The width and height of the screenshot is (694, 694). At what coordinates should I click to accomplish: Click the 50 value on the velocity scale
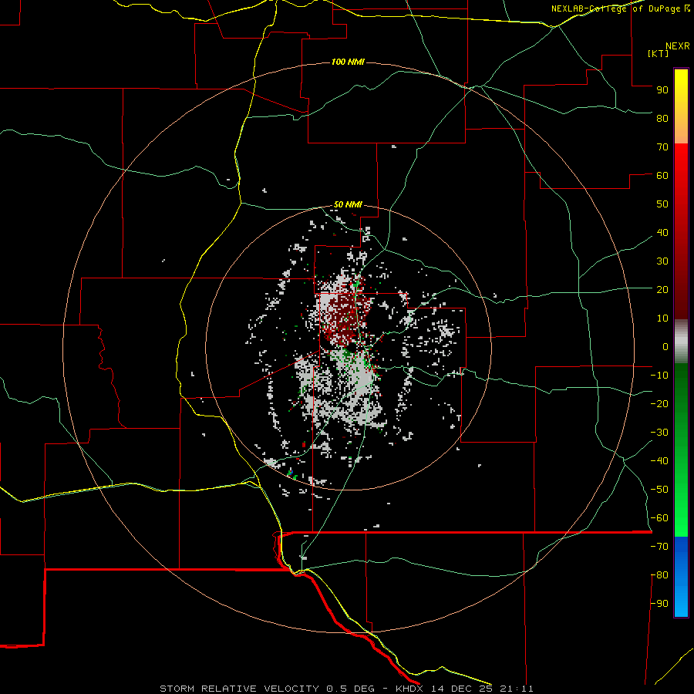click(662, 204)
